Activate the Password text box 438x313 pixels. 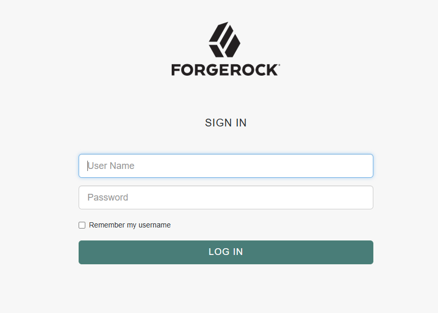coord(225,197)
